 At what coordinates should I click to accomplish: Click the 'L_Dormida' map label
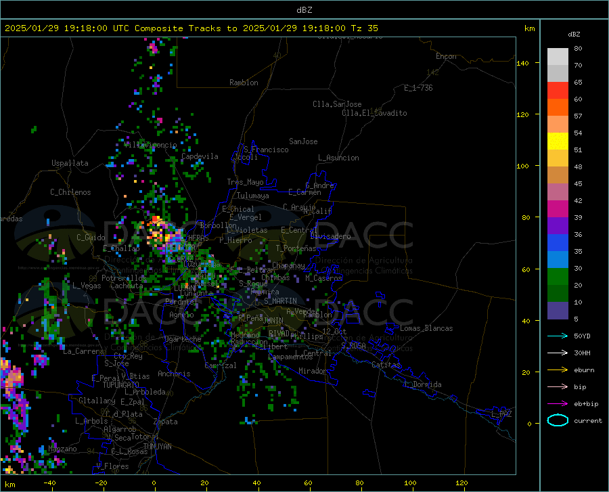click(x=423, y=384)
